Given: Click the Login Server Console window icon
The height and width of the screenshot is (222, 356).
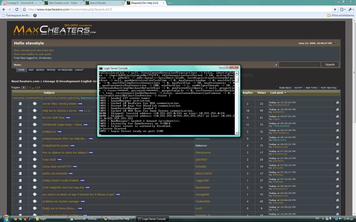Looking at the screenshot, I should (x=101, y=68).
